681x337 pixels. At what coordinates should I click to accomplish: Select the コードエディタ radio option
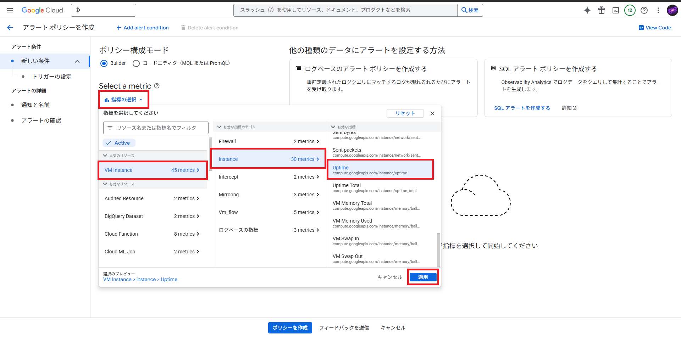136,63
